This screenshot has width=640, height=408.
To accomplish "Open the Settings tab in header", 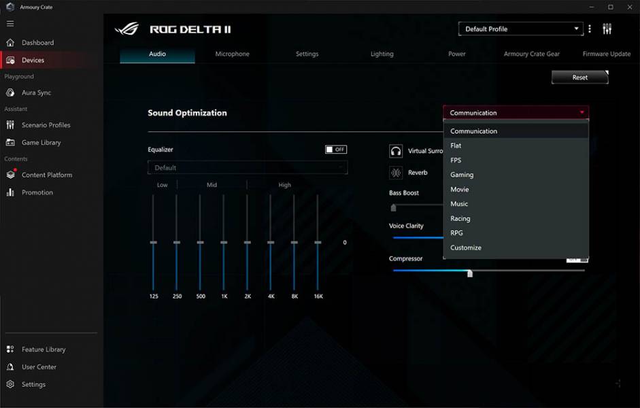I will (307, 54).
